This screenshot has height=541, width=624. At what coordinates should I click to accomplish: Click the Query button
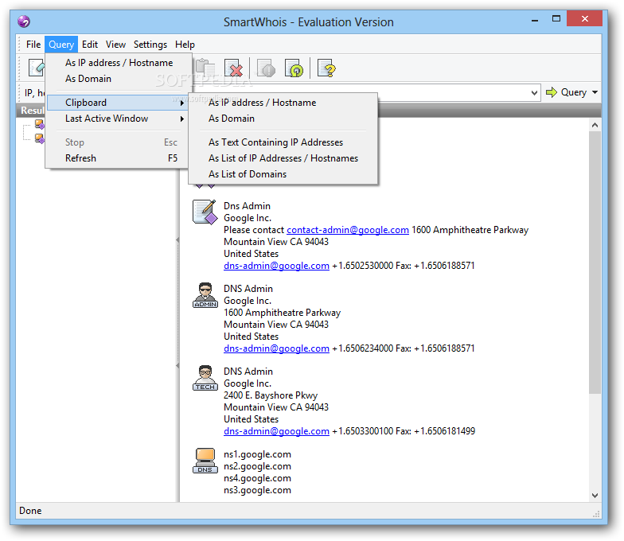point(567,92)
